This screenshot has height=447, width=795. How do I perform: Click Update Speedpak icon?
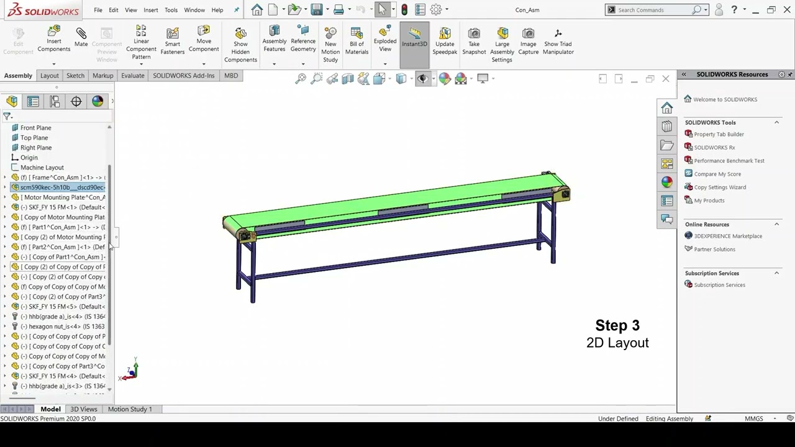click(445, 41)
